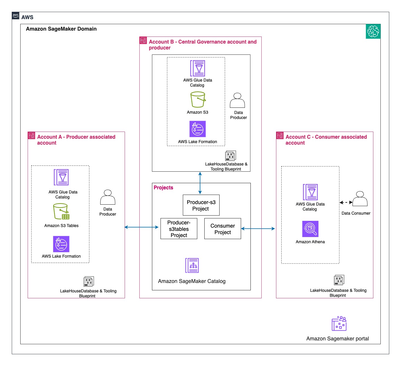Select the Amazon SageMaker Catalog icon
Screen dimensions: 401x366
coord(192,265)
